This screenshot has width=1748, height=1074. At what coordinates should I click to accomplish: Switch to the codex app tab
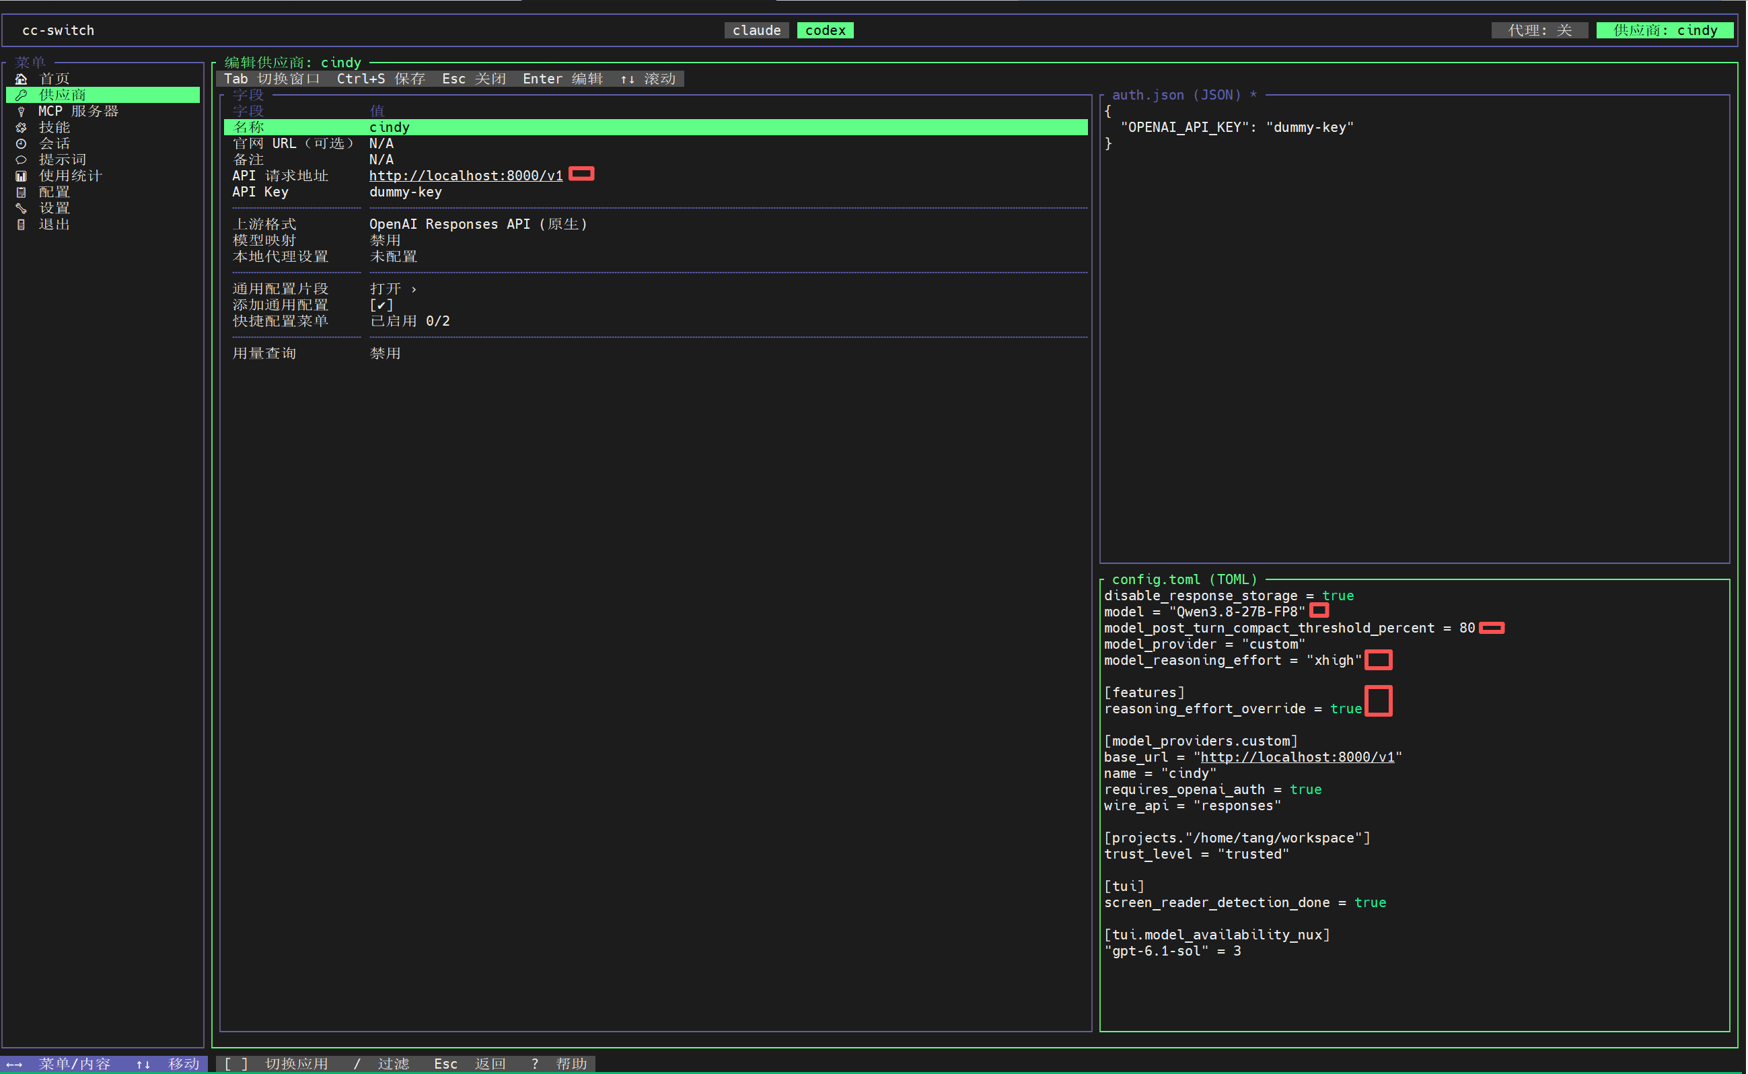tap(826, 30)
